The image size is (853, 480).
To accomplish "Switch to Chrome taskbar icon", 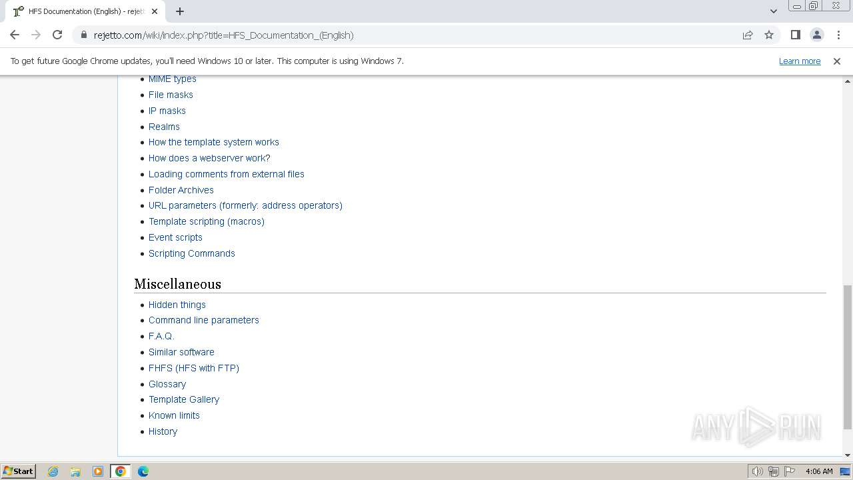I will [121, 471].
